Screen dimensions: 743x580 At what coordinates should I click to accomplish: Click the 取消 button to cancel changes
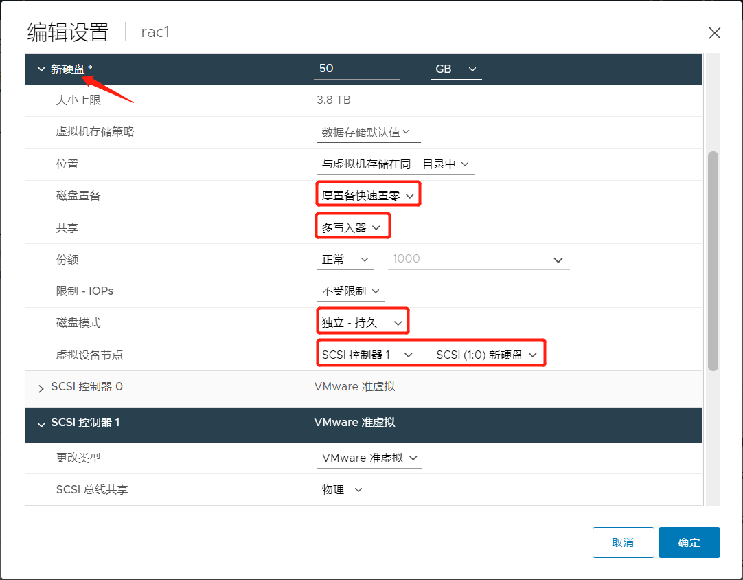click(x=623, y=542)
